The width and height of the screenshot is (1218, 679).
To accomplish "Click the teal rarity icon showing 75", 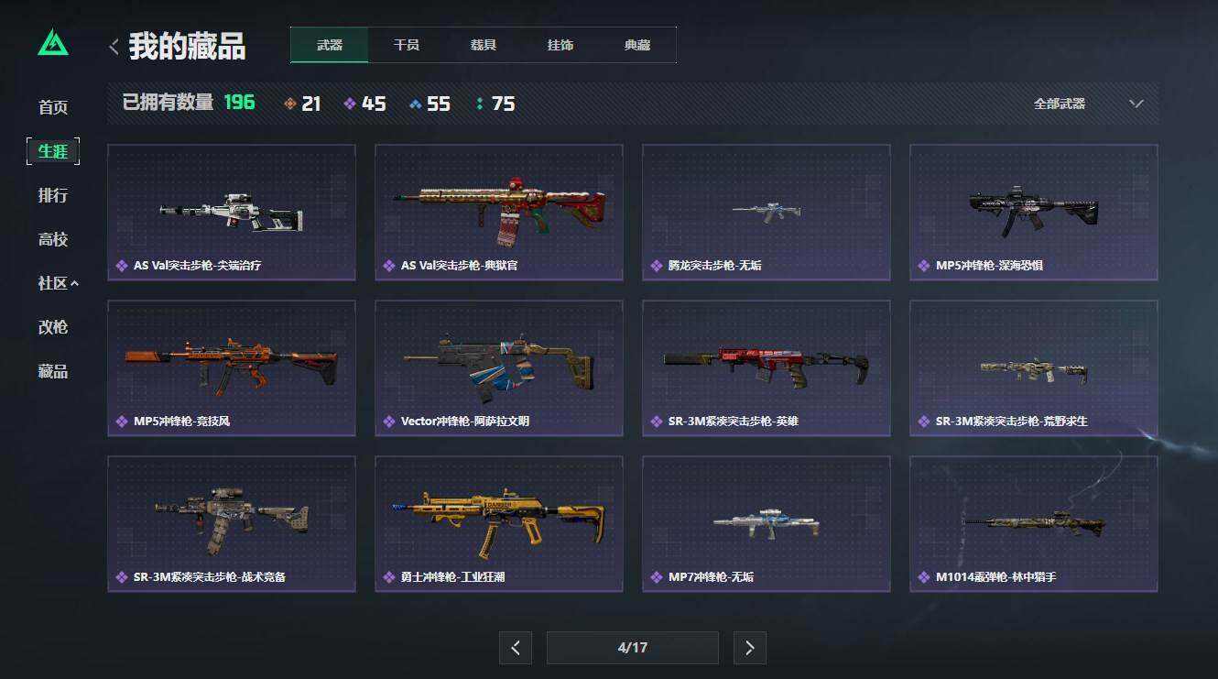I will (480, 104).
